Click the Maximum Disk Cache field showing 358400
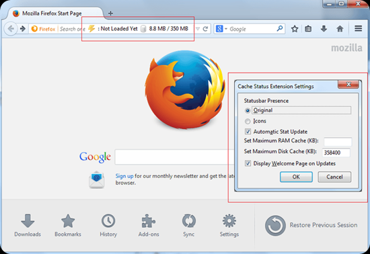This screenshot has width=370, height=254. (x=336, y=153)
